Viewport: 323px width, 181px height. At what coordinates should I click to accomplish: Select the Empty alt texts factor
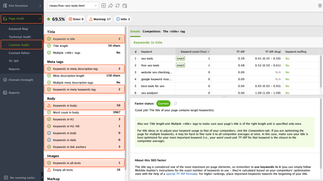pyautogui.click(x=84, y=170)
